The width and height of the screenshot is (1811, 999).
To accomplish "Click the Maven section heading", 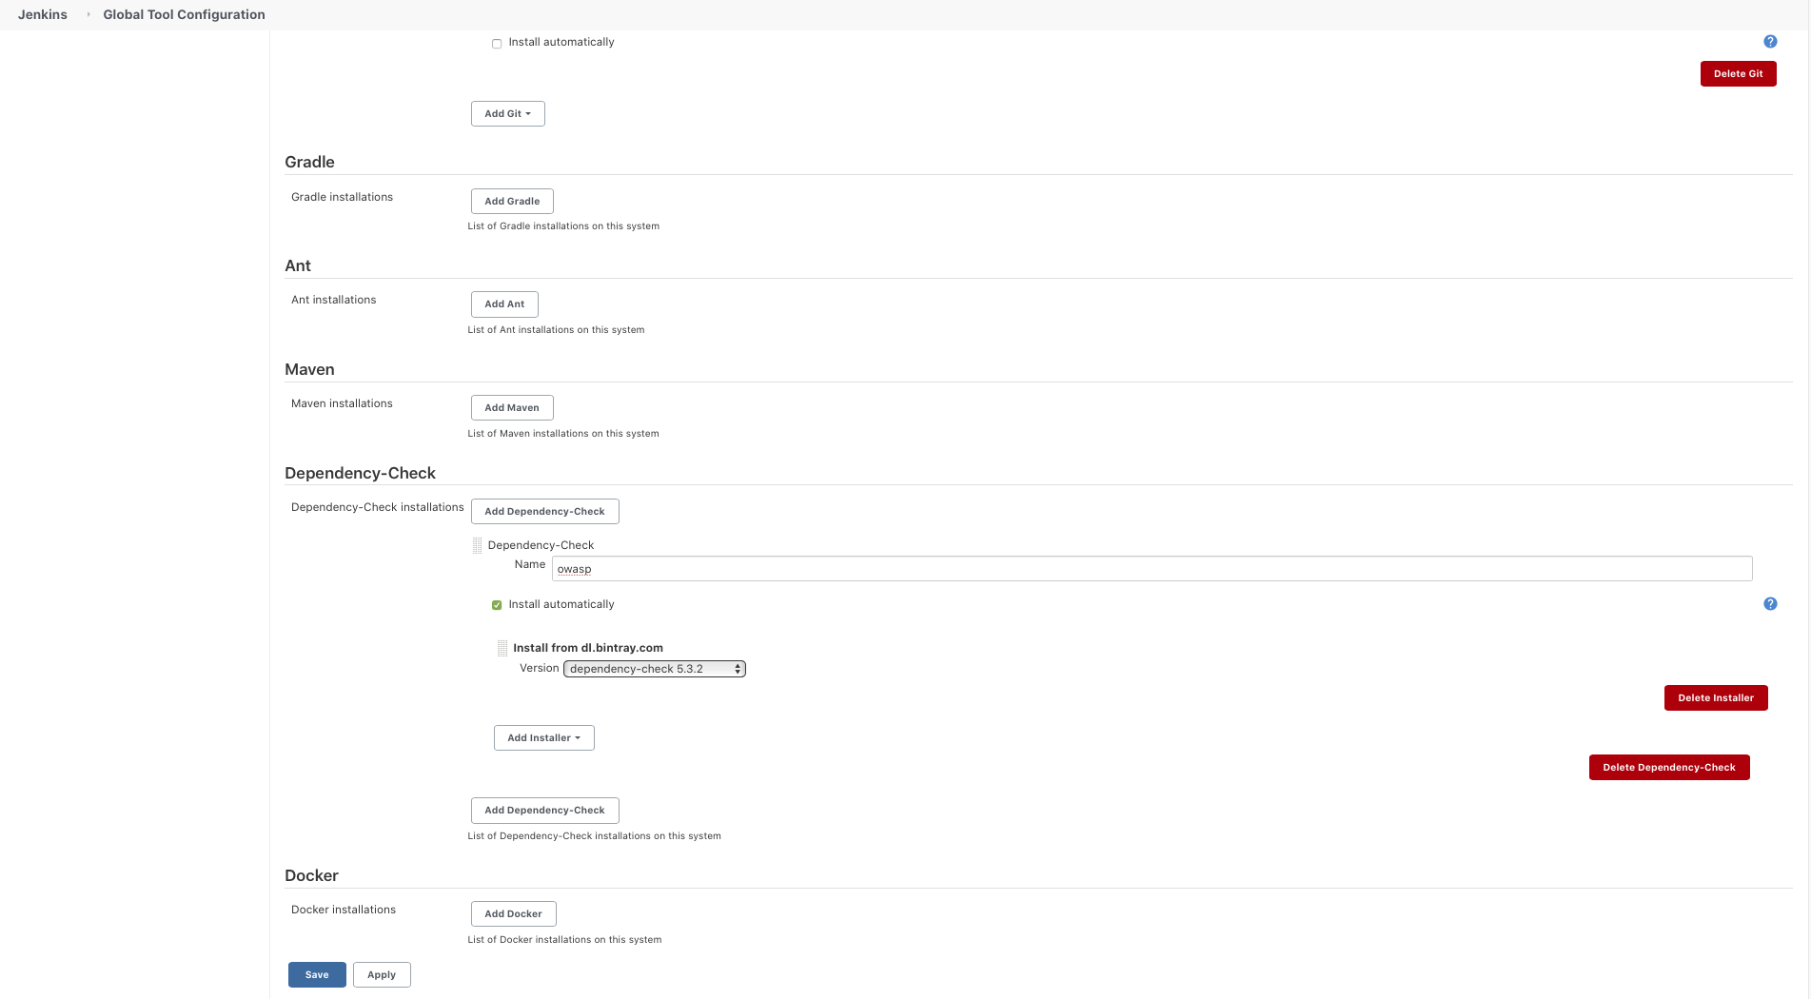I will click(x=309, y=369).
